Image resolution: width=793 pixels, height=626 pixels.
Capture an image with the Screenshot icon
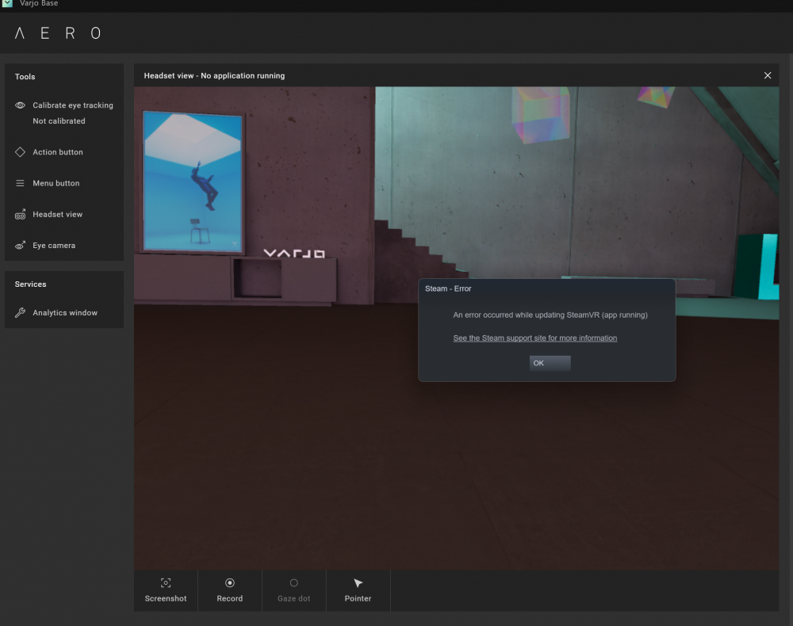click(x=165, y=590)
